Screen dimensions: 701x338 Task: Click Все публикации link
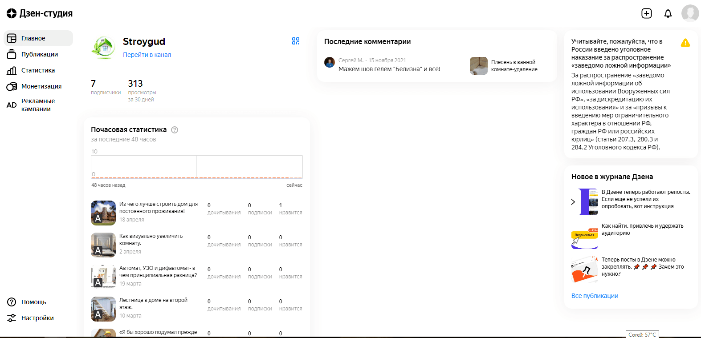[x=595, y=296]
